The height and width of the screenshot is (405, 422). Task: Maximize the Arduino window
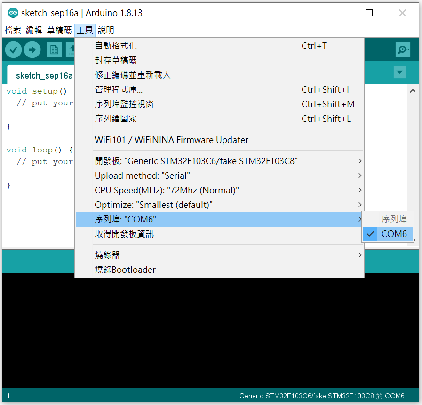coord(369,13)
